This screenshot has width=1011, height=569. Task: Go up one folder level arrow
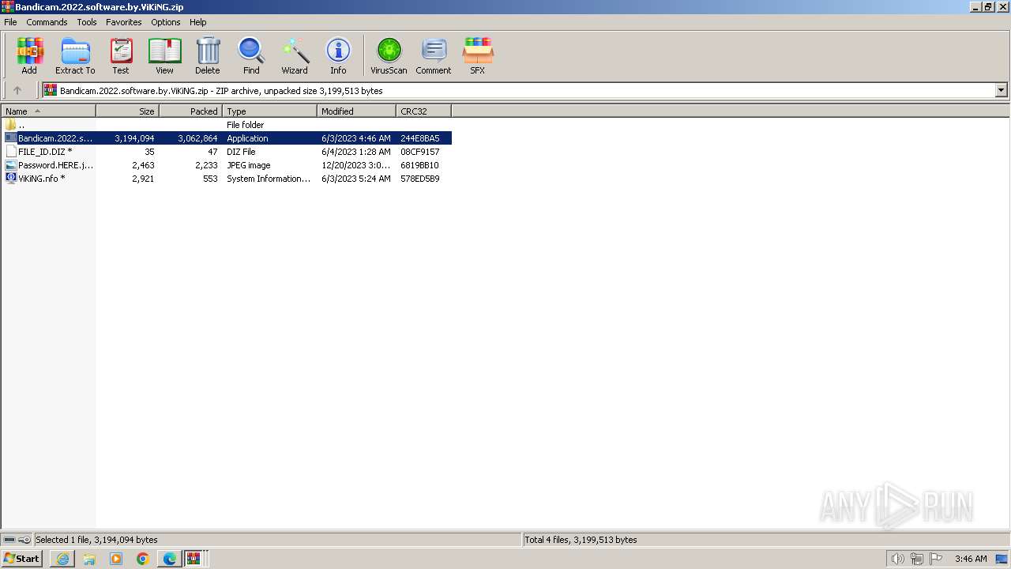tap(17, 90)
